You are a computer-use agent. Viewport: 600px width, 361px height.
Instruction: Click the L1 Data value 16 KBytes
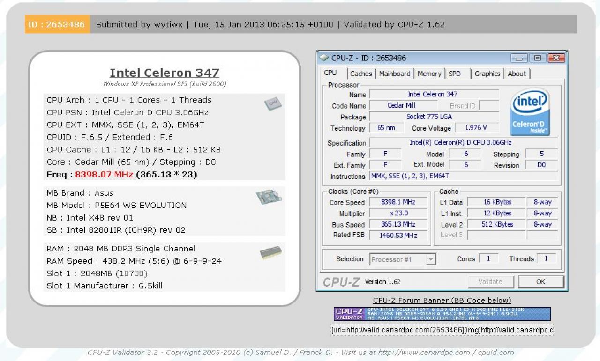497,202
